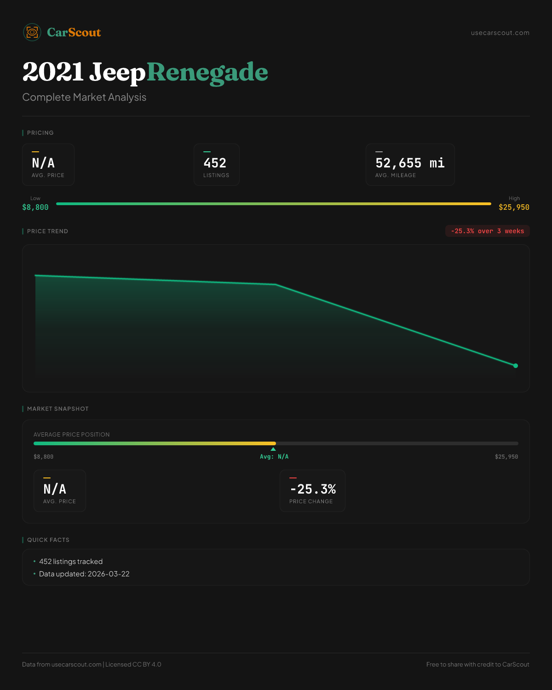552x690 pixels.
Task: Open the usecarscout.com link at top
Action: [x=500, y=33]
